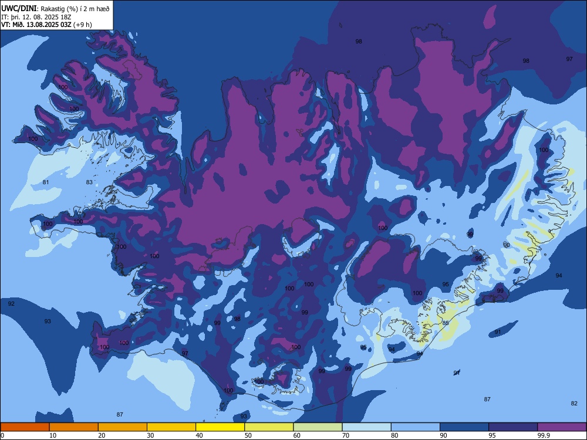This screenshot has height=440, width=587.
Task: Click the legend scale label 0
Action: click(x=2, y=435)
